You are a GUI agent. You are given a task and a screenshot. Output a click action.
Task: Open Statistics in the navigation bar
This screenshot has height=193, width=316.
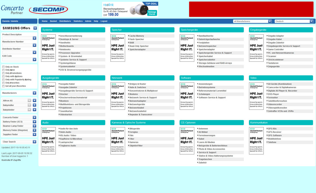tap(78, 21)
